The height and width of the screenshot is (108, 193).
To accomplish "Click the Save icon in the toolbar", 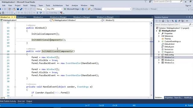I will tap(18, 9).
